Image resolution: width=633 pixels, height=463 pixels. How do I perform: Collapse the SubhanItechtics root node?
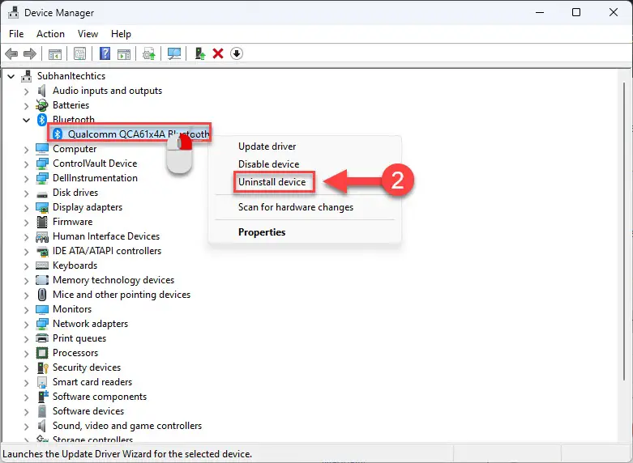point(11,76)
